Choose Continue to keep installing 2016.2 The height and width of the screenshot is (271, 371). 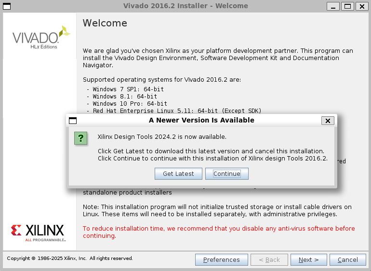coord(226,173)
